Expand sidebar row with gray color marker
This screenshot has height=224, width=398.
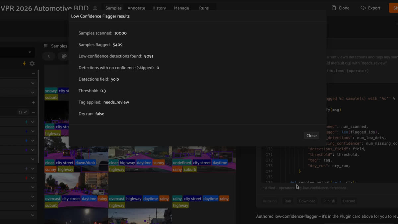33,169
